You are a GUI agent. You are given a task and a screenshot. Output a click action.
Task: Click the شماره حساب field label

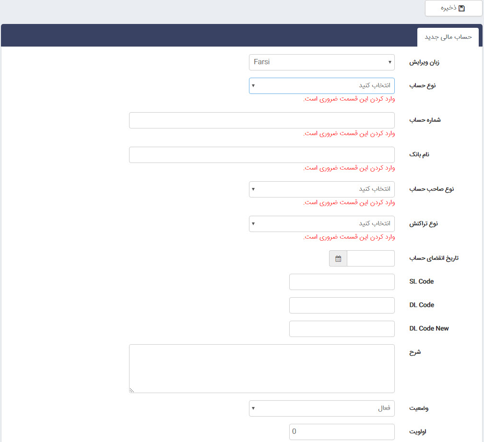425,120
